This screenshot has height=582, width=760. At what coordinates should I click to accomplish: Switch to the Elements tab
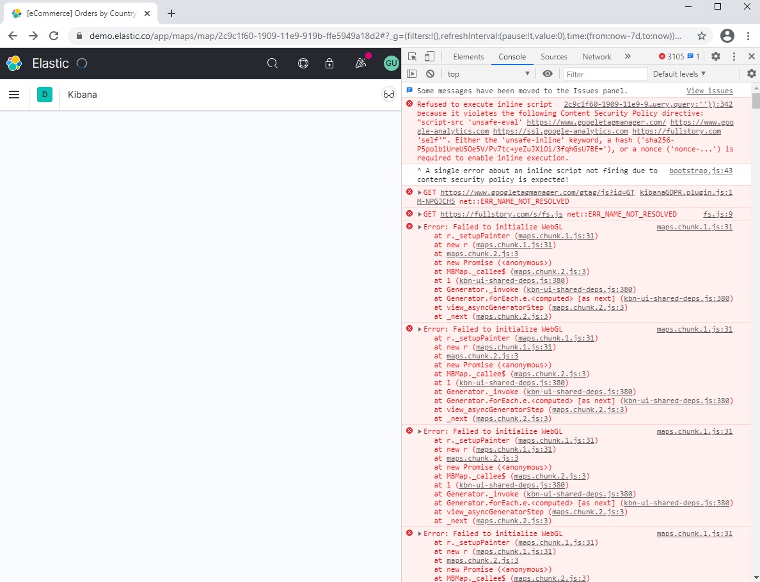tap(468, 57)
